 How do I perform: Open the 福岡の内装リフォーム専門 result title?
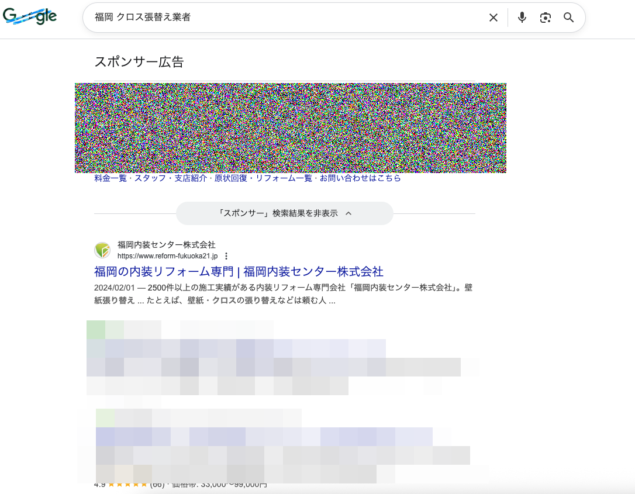[239, 272]
